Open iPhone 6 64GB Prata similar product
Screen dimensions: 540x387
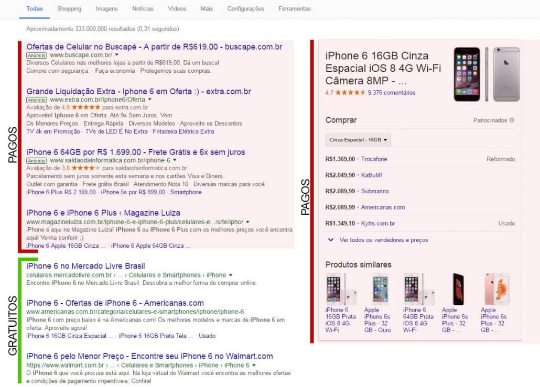point(418,303)
